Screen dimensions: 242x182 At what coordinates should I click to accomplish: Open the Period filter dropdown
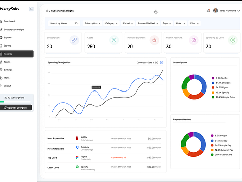tap(128, 23)
